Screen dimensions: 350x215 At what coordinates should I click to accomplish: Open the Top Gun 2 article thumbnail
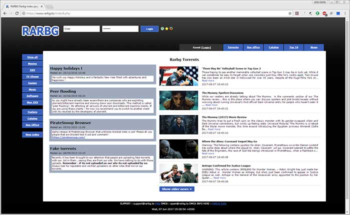coord(178,76)
